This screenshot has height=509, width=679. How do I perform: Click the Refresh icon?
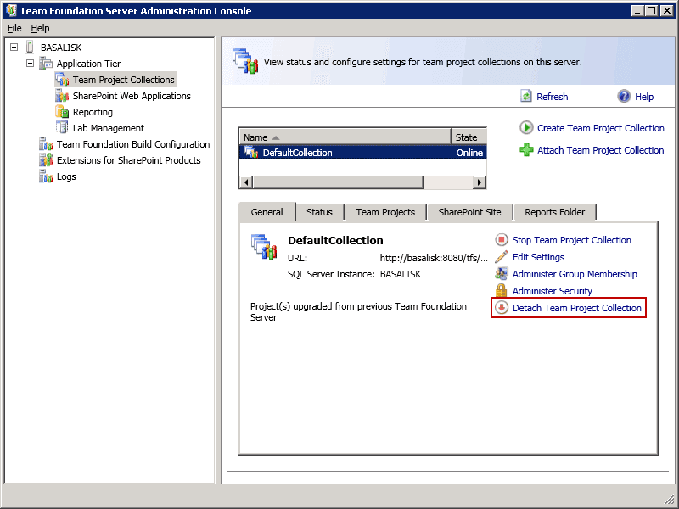click(526, 97)
